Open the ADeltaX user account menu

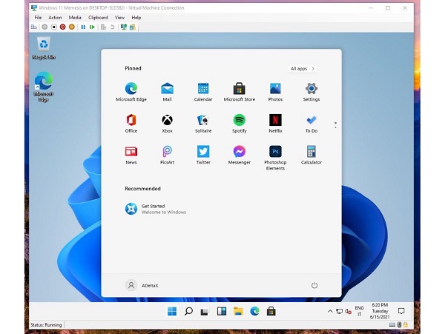[x=142, y=285]
